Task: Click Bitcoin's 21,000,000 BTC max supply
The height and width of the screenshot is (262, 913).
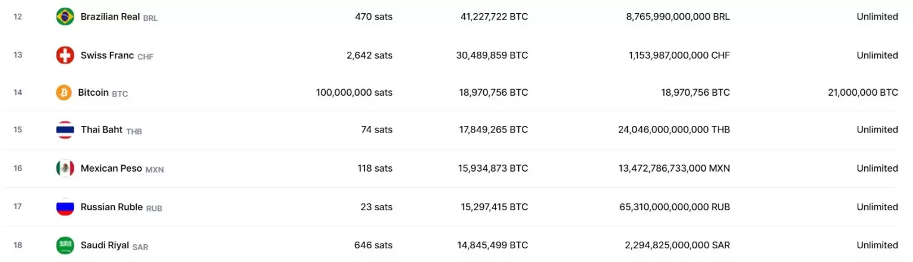Action: (x=862, y=93)
